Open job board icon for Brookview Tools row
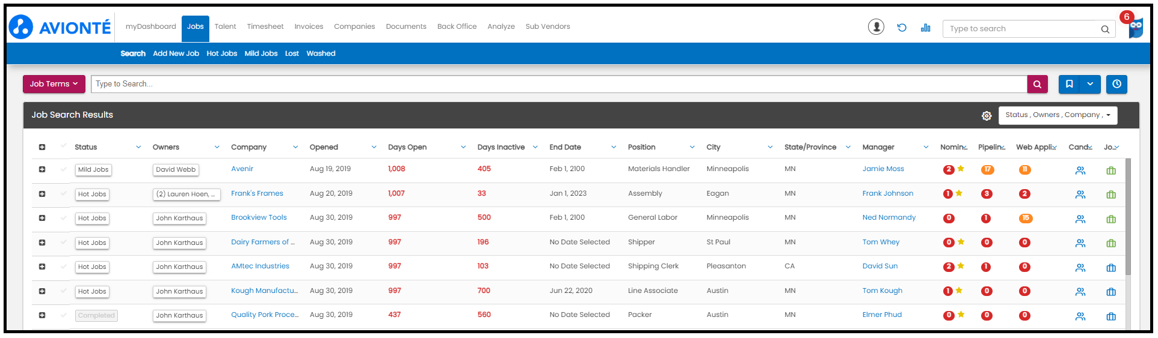Viewport: 1158px width, 338px height. coord(1111,219)
